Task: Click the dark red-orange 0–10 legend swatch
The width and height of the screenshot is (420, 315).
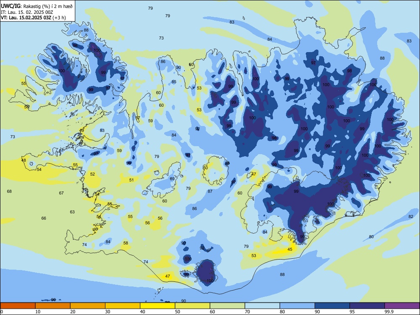Action: pyautogui.click(x=18, y=306)
